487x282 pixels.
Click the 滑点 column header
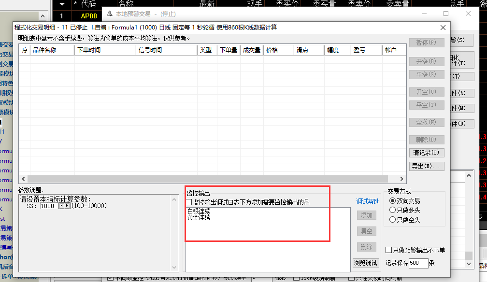pyautogui.click(x=309, y=50)
